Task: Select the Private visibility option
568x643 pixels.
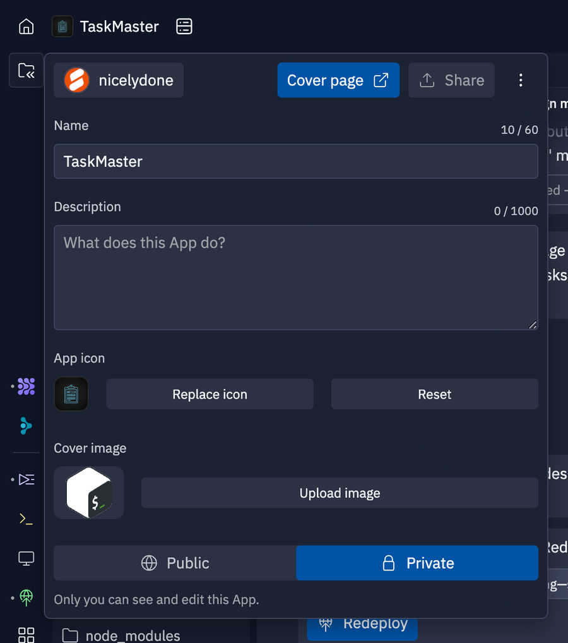Action: pyautogui.click(x=417, y=563)
